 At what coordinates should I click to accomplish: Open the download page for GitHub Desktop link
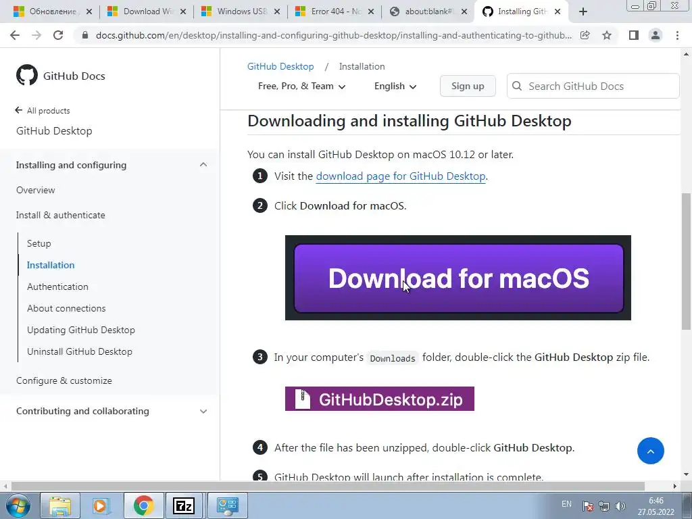pyautogui.click(x=401, y=176)
